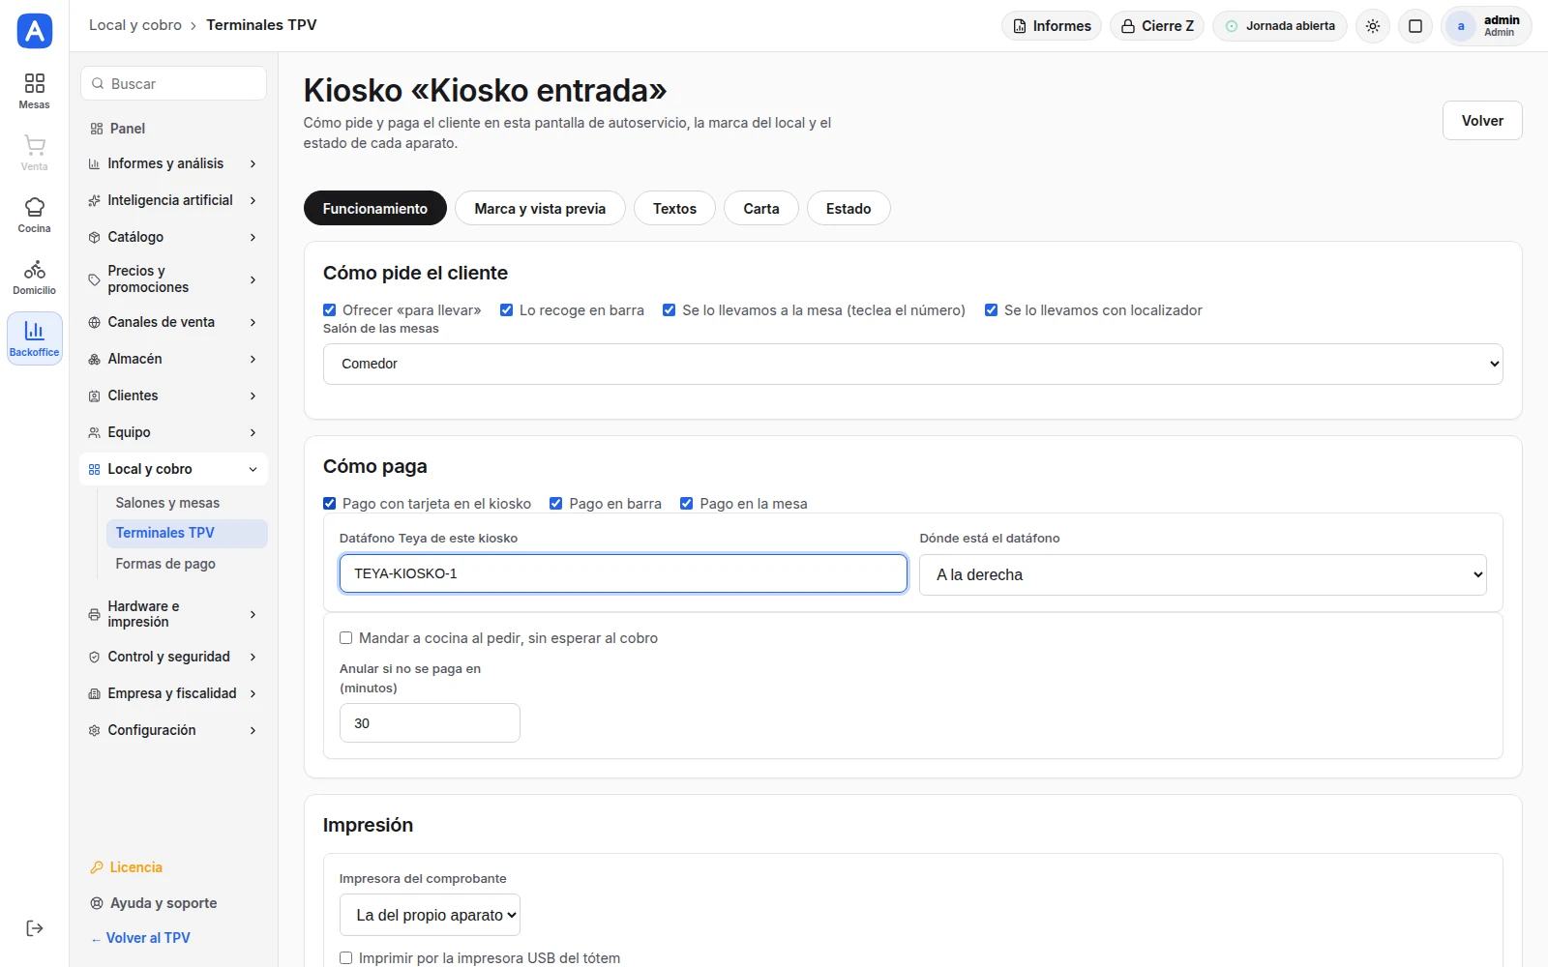Click the Equipo people icon
The width and height of the screenshot is (1548, 967).
point(94,433)
